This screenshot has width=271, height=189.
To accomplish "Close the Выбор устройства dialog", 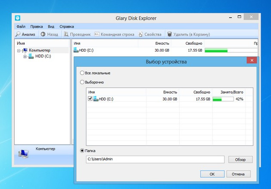I will (x=252, y=60).
